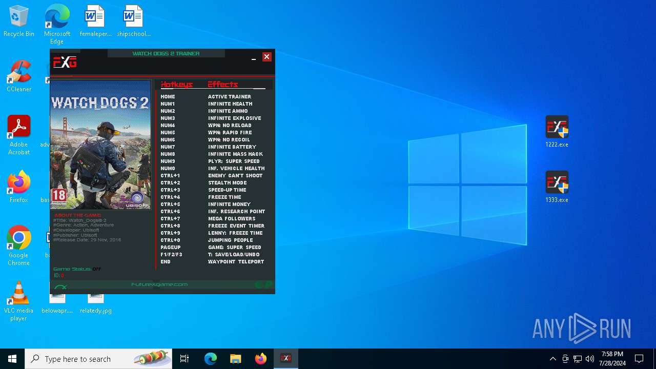Select the femaleper... Word document icon
The width and height of the screenshot is (656, 369).
tap(95, 22)
